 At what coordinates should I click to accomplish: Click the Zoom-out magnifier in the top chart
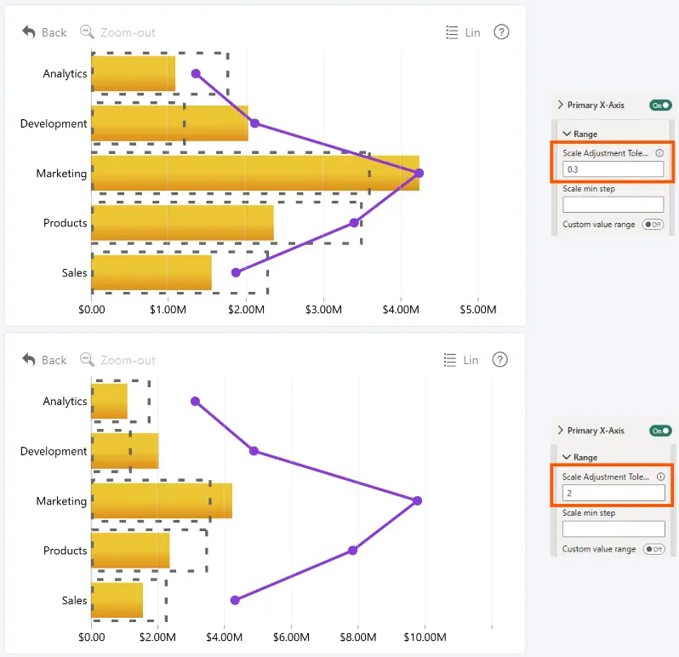click(87, 32)
